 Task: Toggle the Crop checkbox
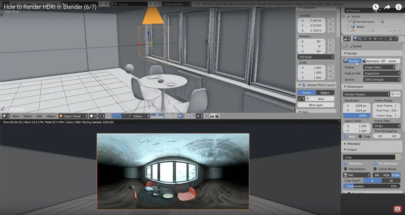pyautogui.click(x=360, y=136)
